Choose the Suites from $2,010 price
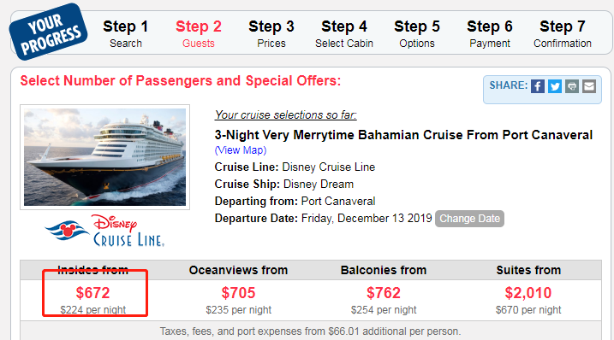 (x=528, y=293)
